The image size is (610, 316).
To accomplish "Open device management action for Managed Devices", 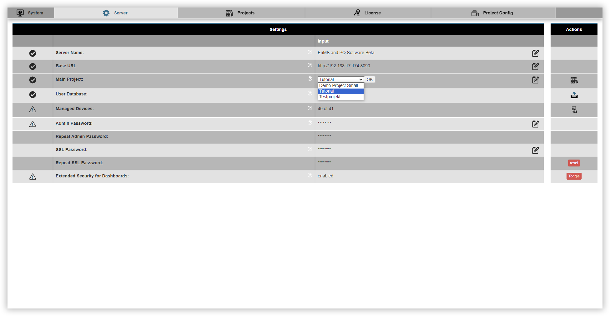I will (574, 109).
